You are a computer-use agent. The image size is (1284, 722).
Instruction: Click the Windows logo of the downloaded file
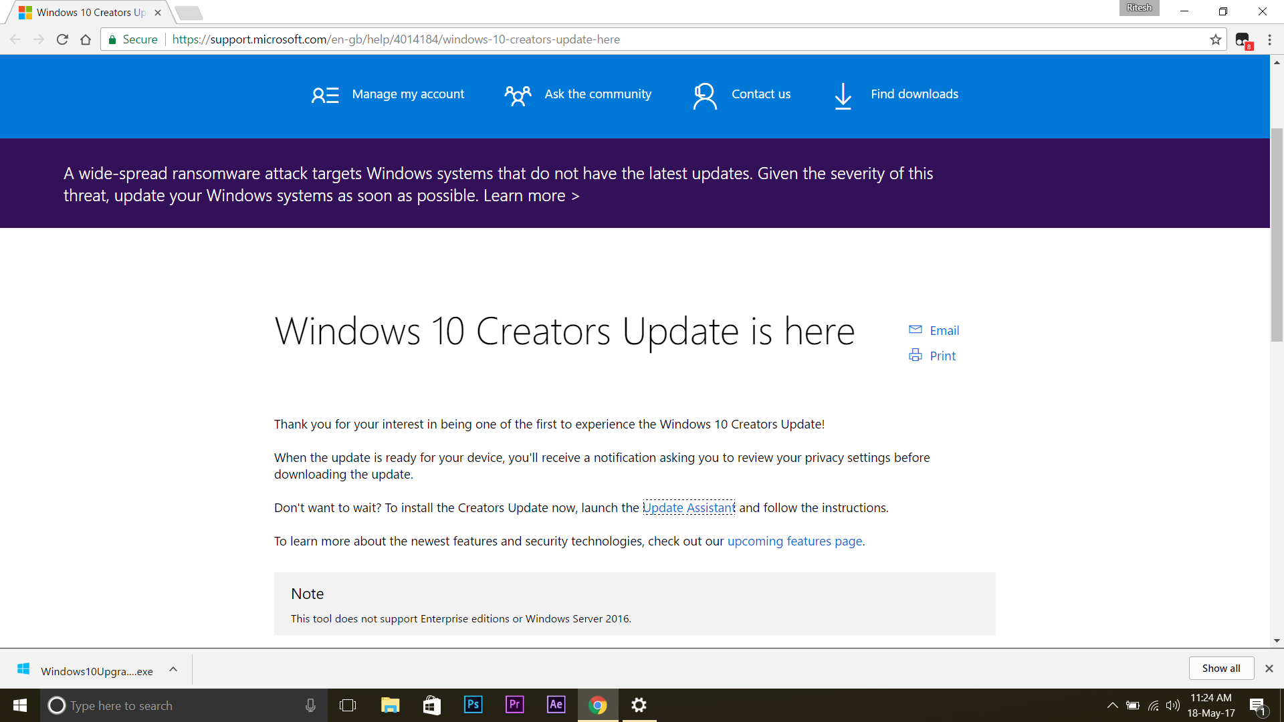(x=23, y=669)
